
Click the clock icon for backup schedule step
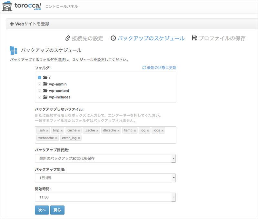click(x=113, y=38)
